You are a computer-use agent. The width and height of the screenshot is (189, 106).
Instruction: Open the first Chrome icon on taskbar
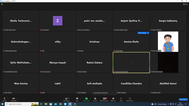(60, 104)
